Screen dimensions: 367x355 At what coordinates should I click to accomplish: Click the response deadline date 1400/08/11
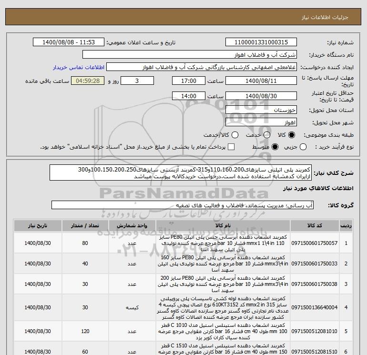click(261, 81)
